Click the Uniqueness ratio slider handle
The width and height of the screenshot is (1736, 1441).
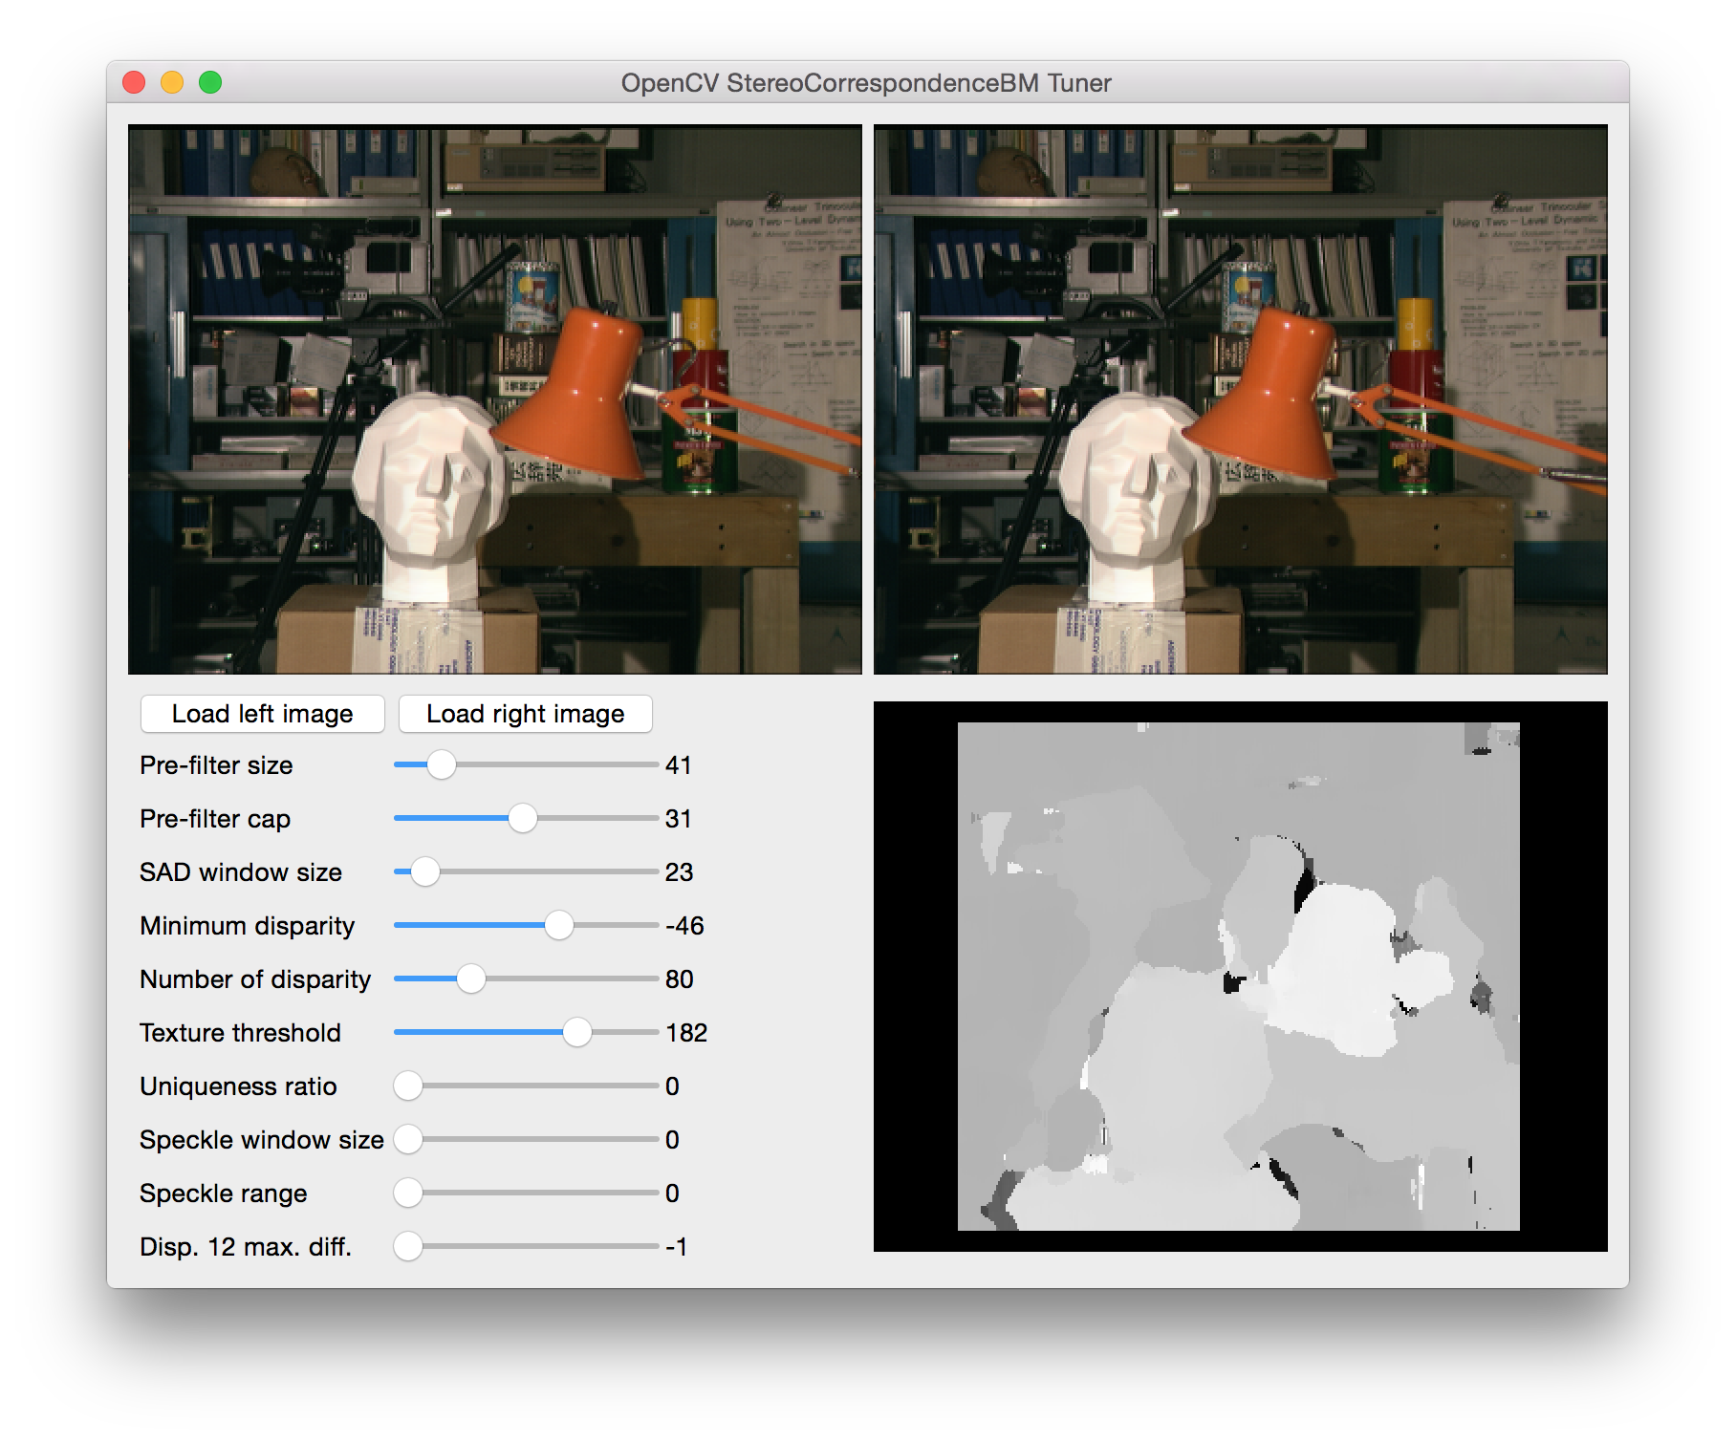pos(408,1086)
